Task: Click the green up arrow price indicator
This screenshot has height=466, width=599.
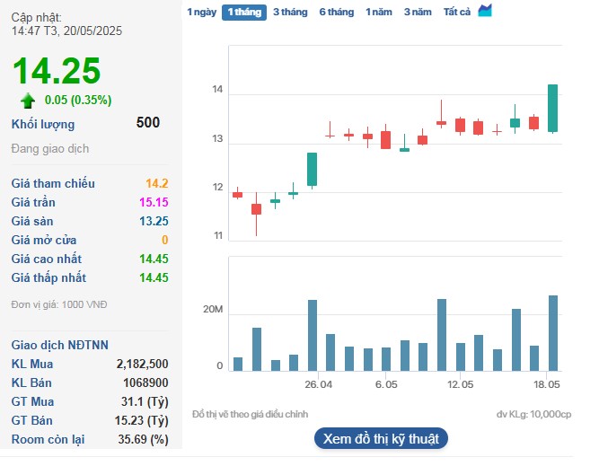Action: tap(28, 100)
